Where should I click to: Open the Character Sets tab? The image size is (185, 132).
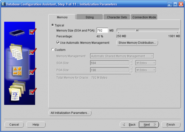pyautogui.click(x=117, y=17)
